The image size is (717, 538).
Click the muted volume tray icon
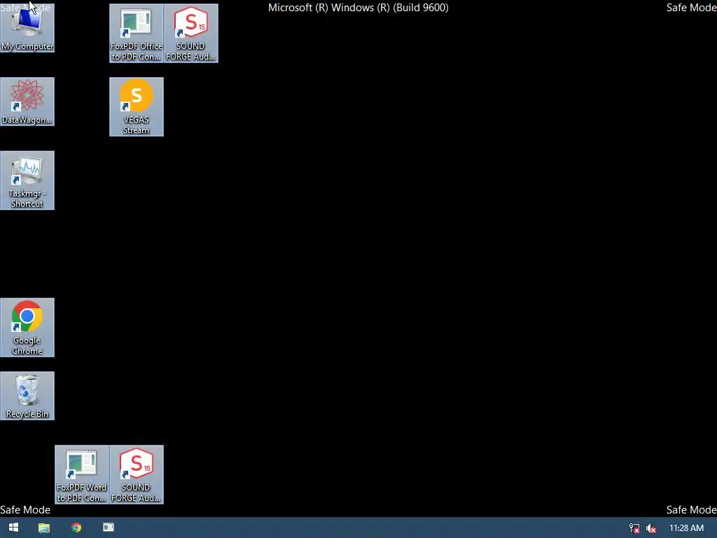click(651, 528)
